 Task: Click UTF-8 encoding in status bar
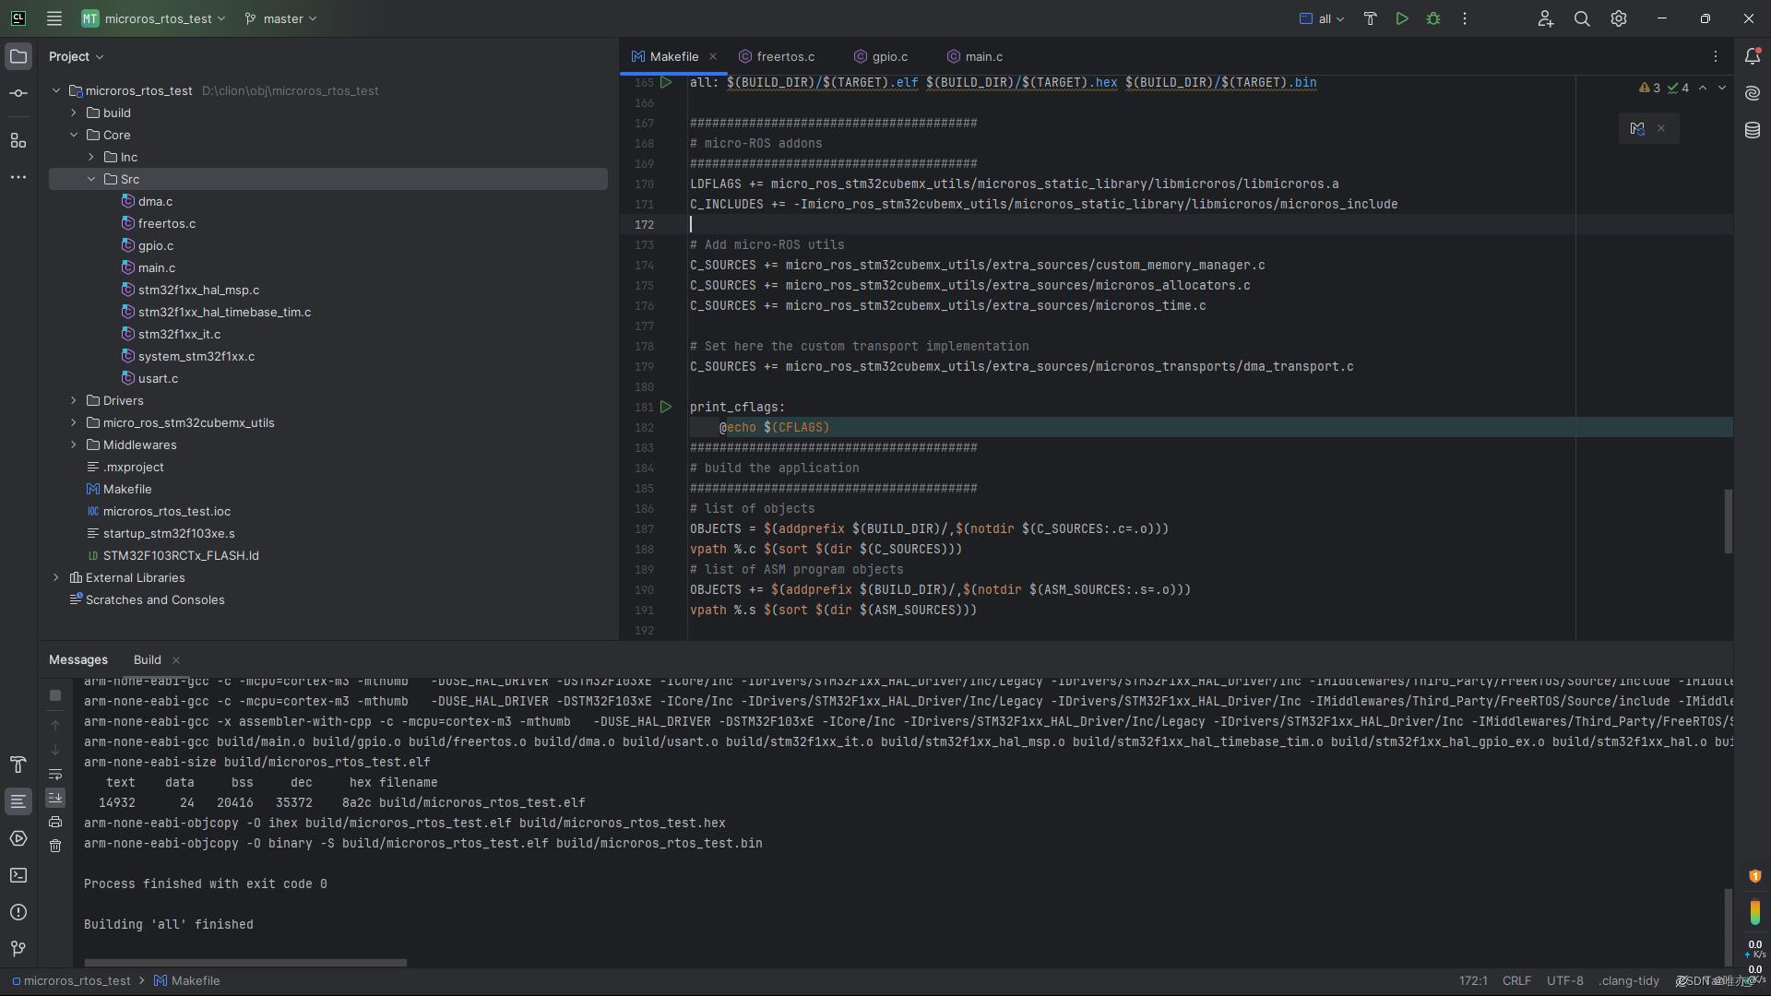pyautogui.click(x=1564, y=980)
